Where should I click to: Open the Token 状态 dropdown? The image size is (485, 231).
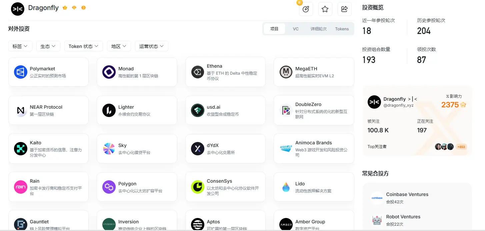pyautogui.click(x=83, y=46)
